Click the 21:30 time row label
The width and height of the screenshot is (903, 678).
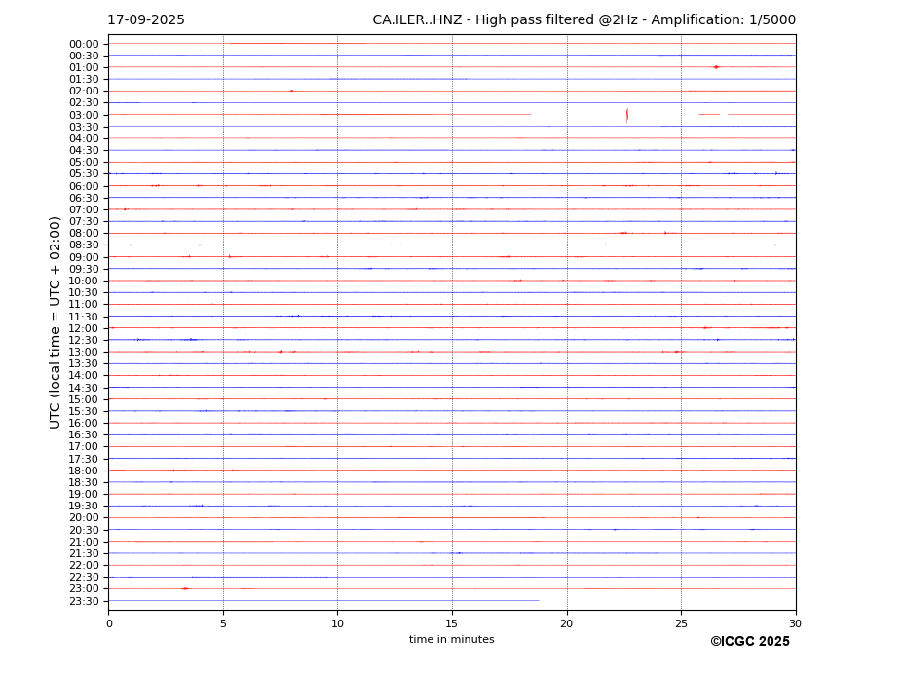click(84, 553)
